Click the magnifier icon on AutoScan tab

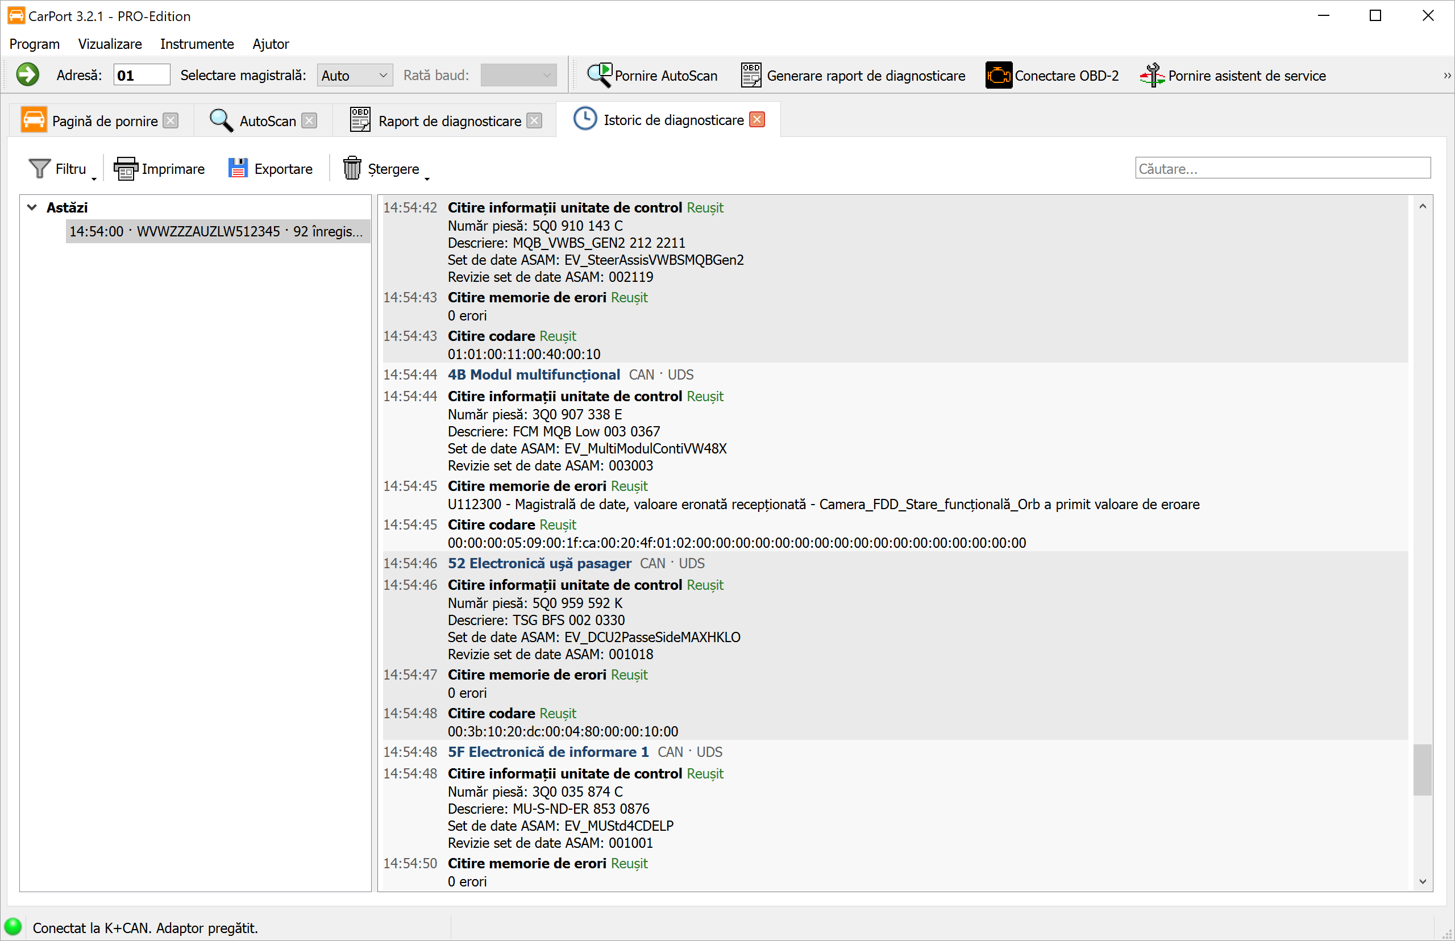pos(221,120)
